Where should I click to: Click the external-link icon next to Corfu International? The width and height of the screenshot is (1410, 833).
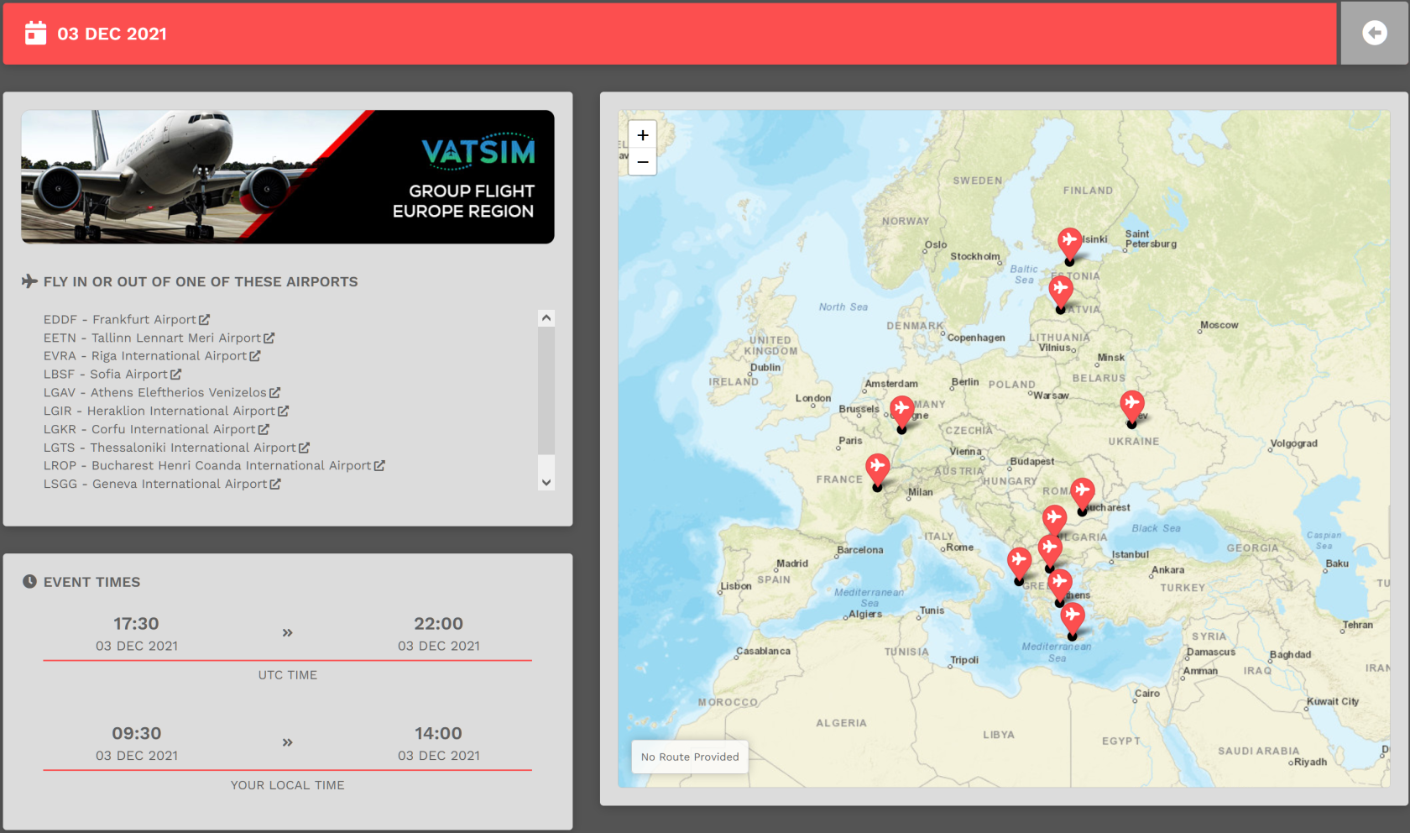point(264,429)
